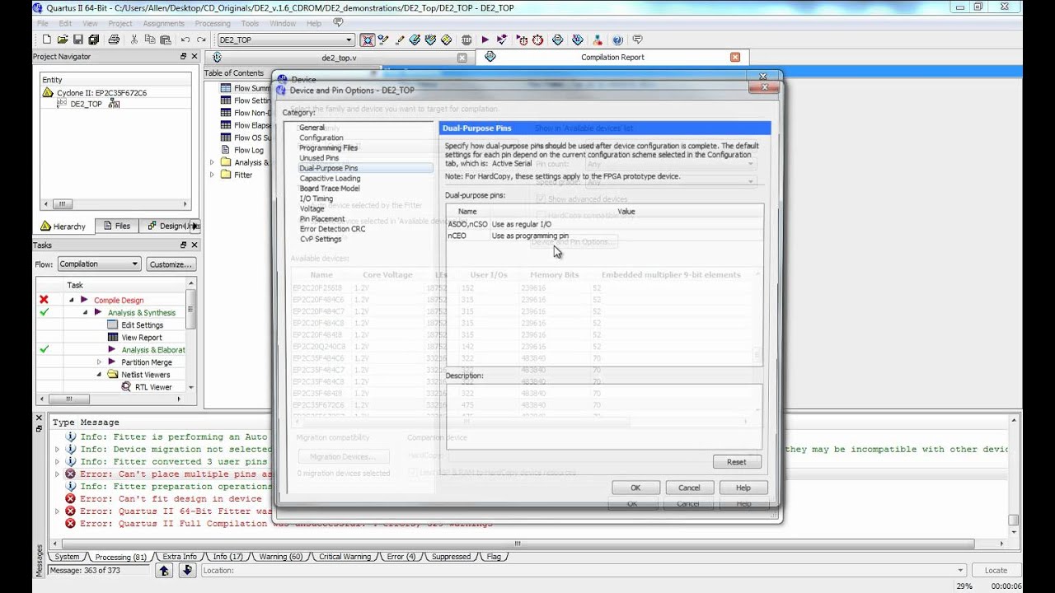1055x593 pixels.
Task: Expand the Partition Merge task
Action: point(99,362)
